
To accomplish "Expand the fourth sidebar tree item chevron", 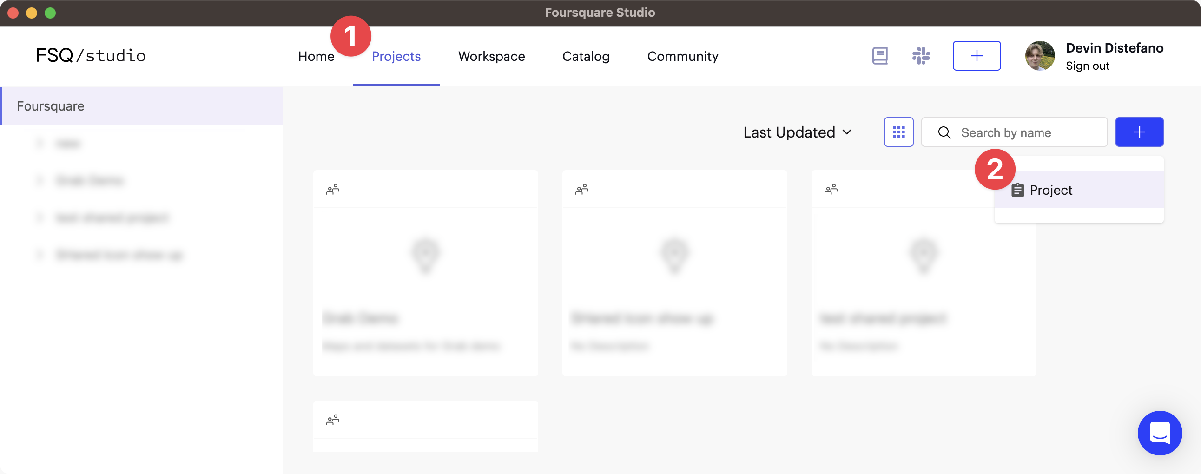I will click(40, 255).
